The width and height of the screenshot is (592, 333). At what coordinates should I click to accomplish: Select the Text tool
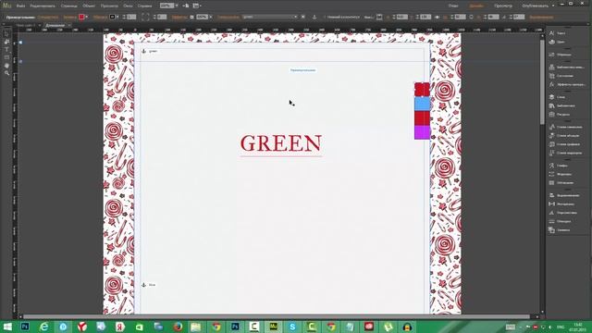(6, 49)
